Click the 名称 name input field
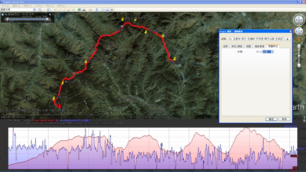The width and height of the screenshot is (306, 172). coord(255,39)
